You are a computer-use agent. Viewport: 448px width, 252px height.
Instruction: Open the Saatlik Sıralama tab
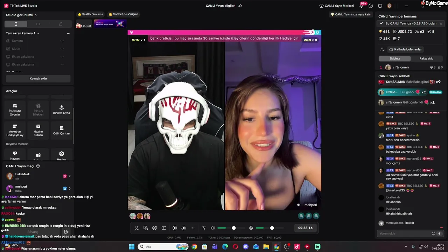pyautogui.click(x=90, y=14)
